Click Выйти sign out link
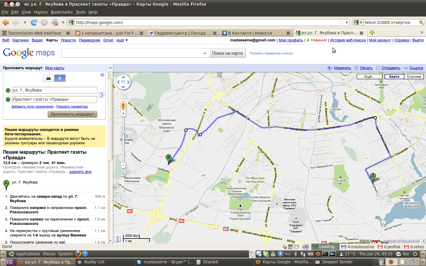The height and width of the screenshot is (266, 426). (x=418, y=40)
